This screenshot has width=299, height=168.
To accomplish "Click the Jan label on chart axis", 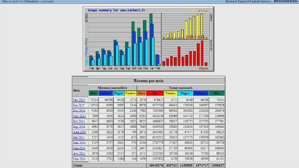I will pyautogui.click(x=152, y=68).
